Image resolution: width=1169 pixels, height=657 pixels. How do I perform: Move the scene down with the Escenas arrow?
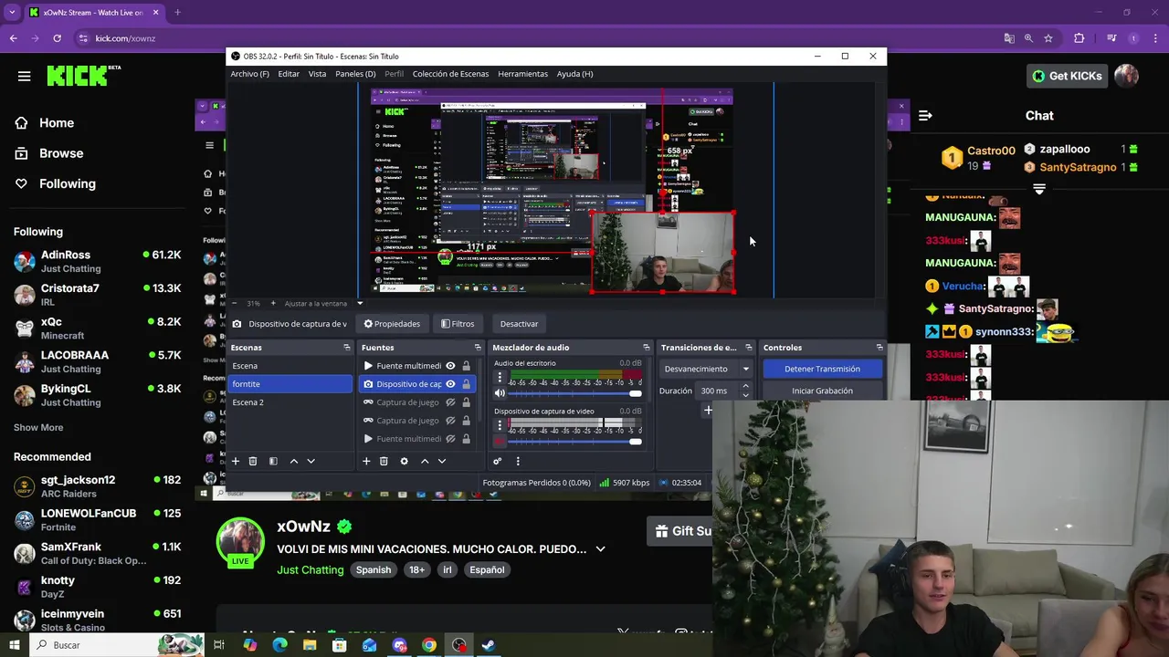(x=311, y=462)
